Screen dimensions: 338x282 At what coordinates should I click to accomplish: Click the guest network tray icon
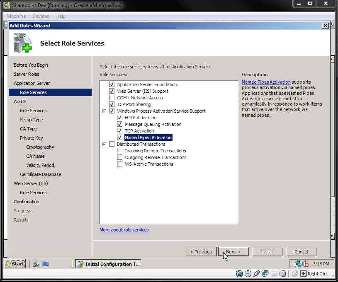point(298,264)
